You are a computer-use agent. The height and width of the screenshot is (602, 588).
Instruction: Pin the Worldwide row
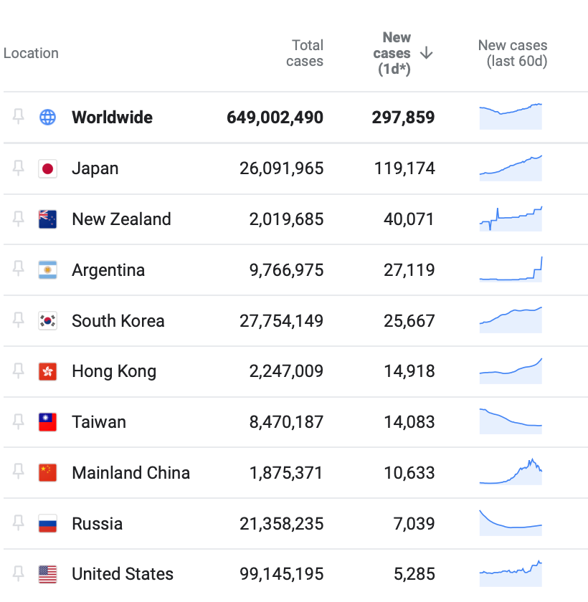[x=19, y=117]
